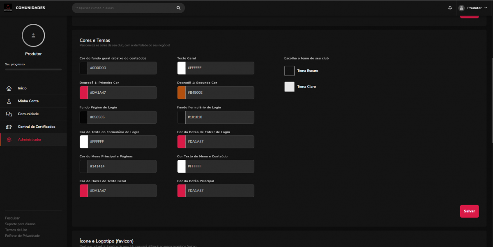Click the Início home icon
The height and width of the screenshot is (247, 493).
pyautogui.click(x=9, y=88)
